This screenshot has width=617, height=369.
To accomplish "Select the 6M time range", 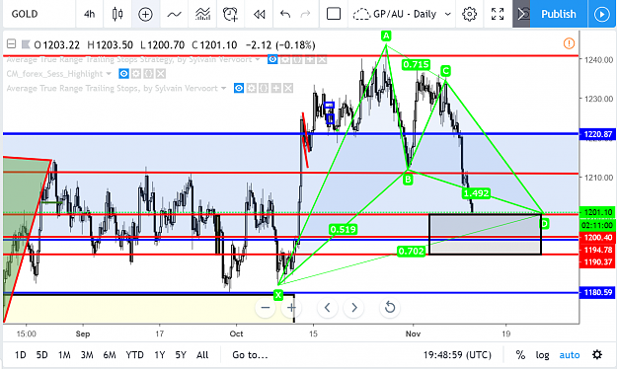I will pyautogui.click(x=110, y=355).
